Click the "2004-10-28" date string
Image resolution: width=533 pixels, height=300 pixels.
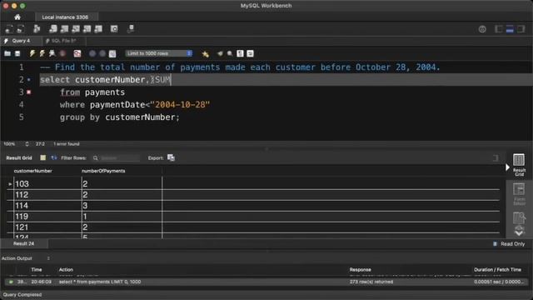[x=180, y=105]
